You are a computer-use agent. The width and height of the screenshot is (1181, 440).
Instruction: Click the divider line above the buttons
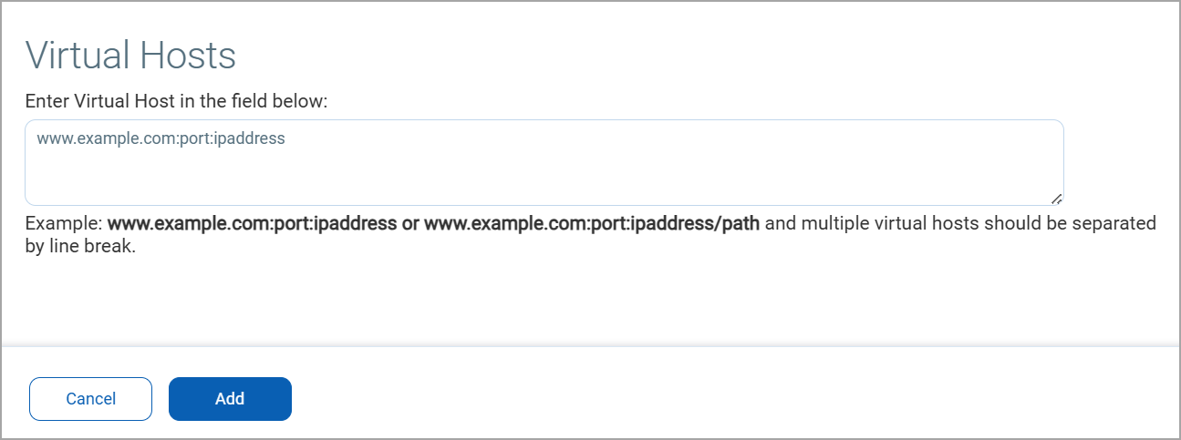click(x=590, y=346)
